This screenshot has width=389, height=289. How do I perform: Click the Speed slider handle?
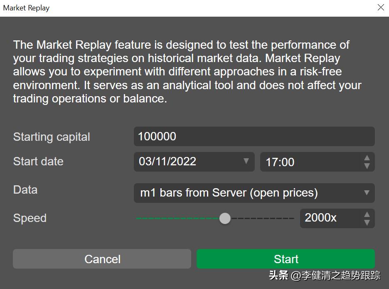point(225,218)
